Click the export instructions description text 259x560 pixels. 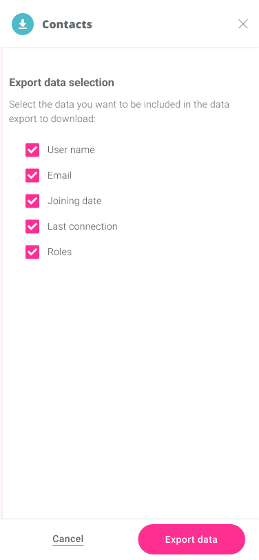tap(118, 112)
